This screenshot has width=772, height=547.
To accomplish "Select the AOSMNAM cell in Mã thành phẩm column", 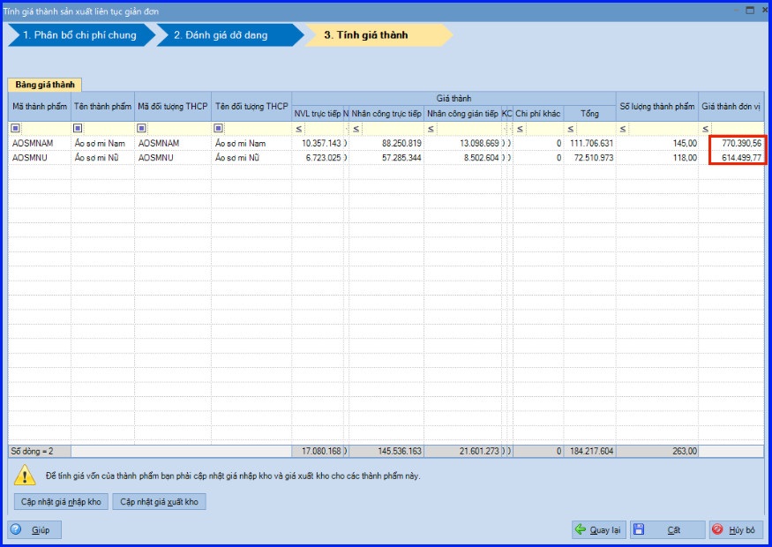I will [x=40, y=143].
